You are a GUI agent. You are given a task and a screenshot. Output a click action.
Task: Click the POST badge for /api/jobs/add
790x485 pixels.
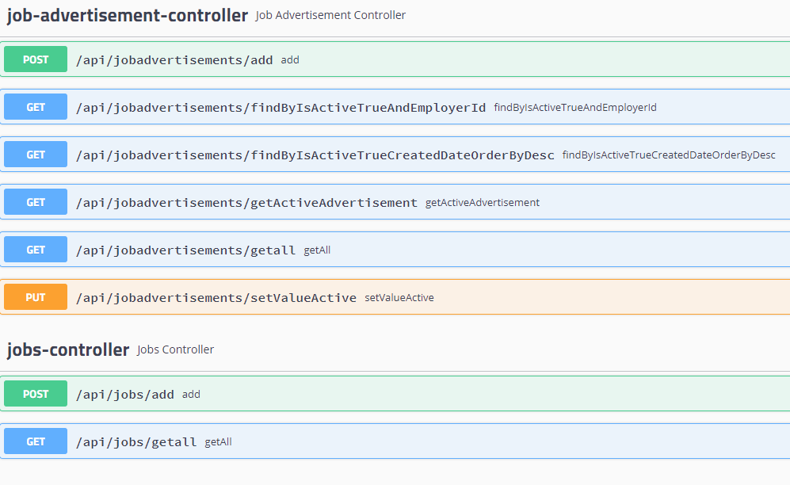36,393
